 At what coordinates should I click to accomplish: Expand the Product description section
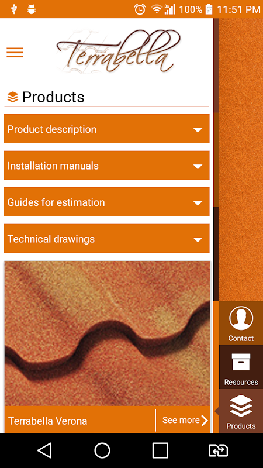tap(106, 129)
